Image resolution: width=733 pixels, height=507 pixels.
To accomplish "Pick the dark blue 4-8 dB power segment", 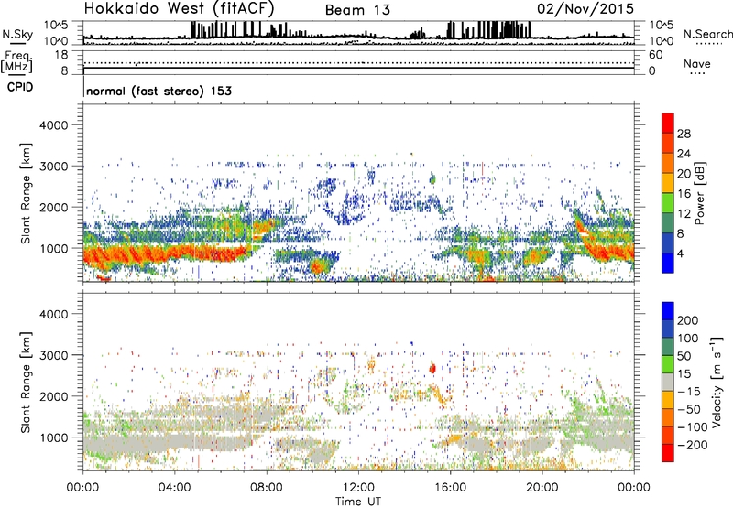I will [668, 243].
